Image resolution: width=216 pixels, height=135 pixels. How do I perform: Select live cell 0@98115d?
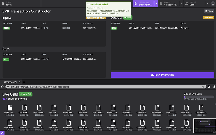[x=113, y=110]
